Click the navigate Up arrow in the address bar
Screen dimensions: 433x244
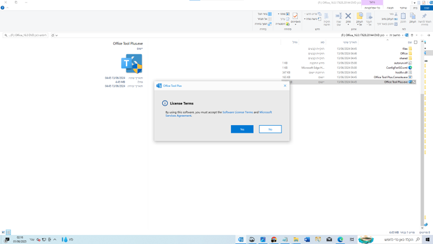coord(412,35)
